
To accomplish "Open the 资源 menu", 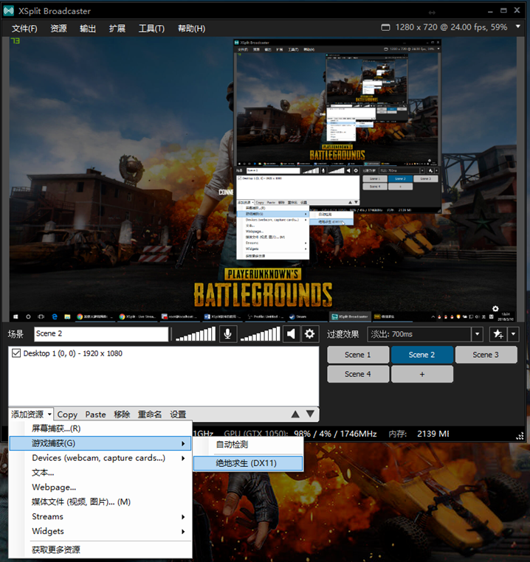I will 58,28.
